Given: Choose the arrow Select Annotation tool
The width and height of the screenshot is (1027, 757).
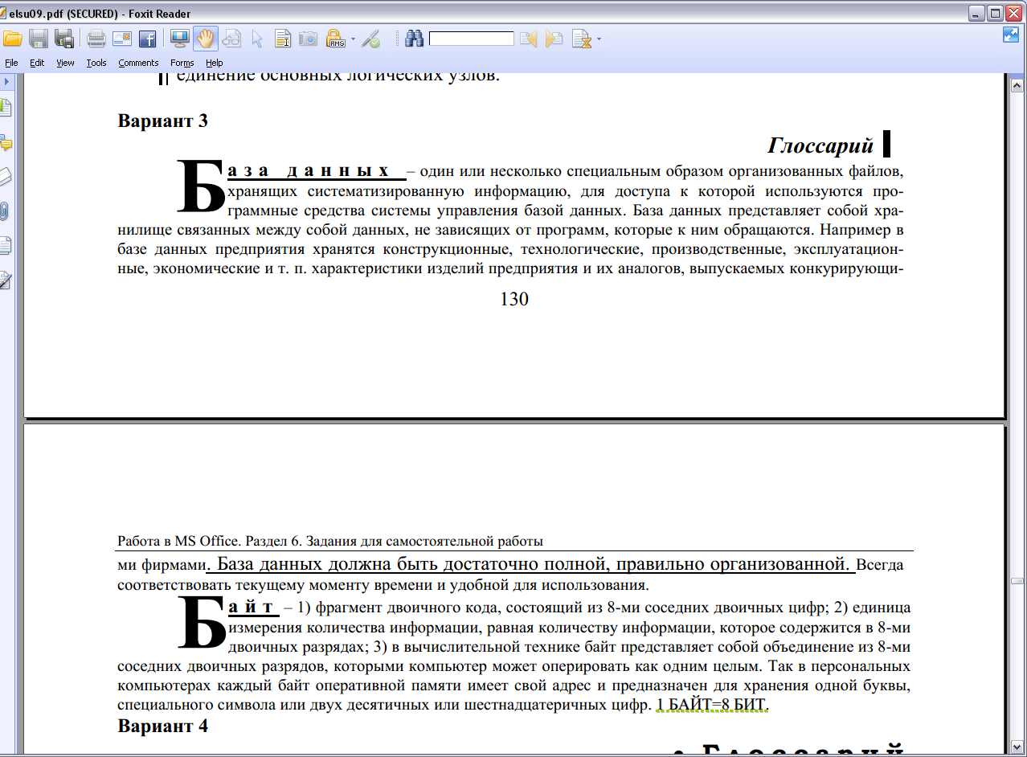Looking at the screenshot, I should (257, 38).
